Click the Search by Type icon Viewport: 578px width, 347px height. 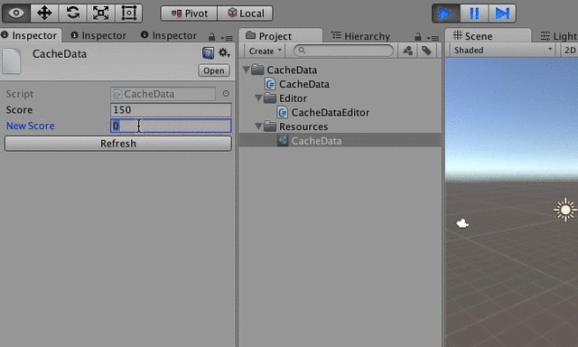coord(407,51)
